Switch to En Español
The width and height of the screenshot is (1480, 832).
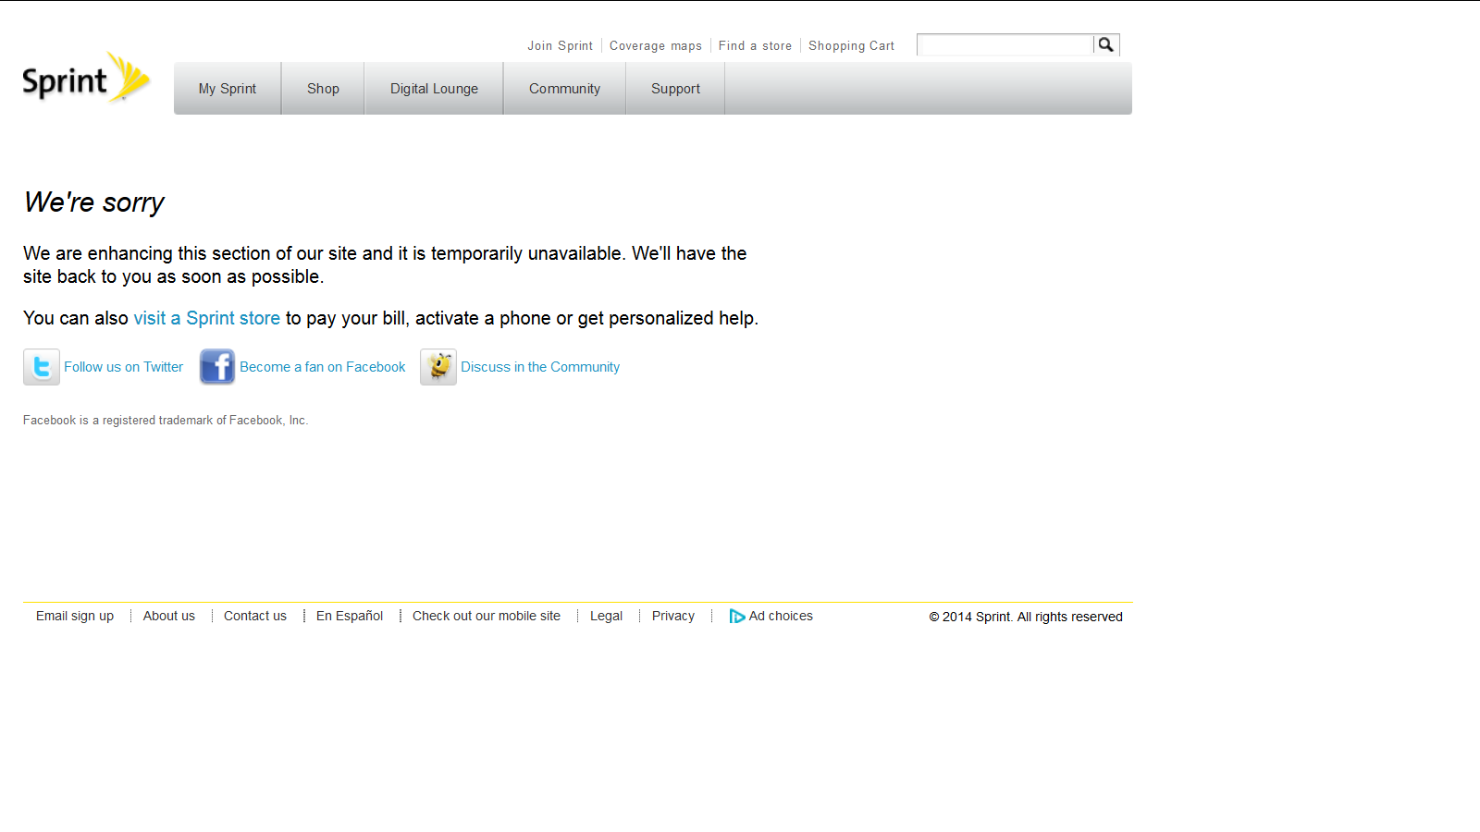click(x=350, y=616)
